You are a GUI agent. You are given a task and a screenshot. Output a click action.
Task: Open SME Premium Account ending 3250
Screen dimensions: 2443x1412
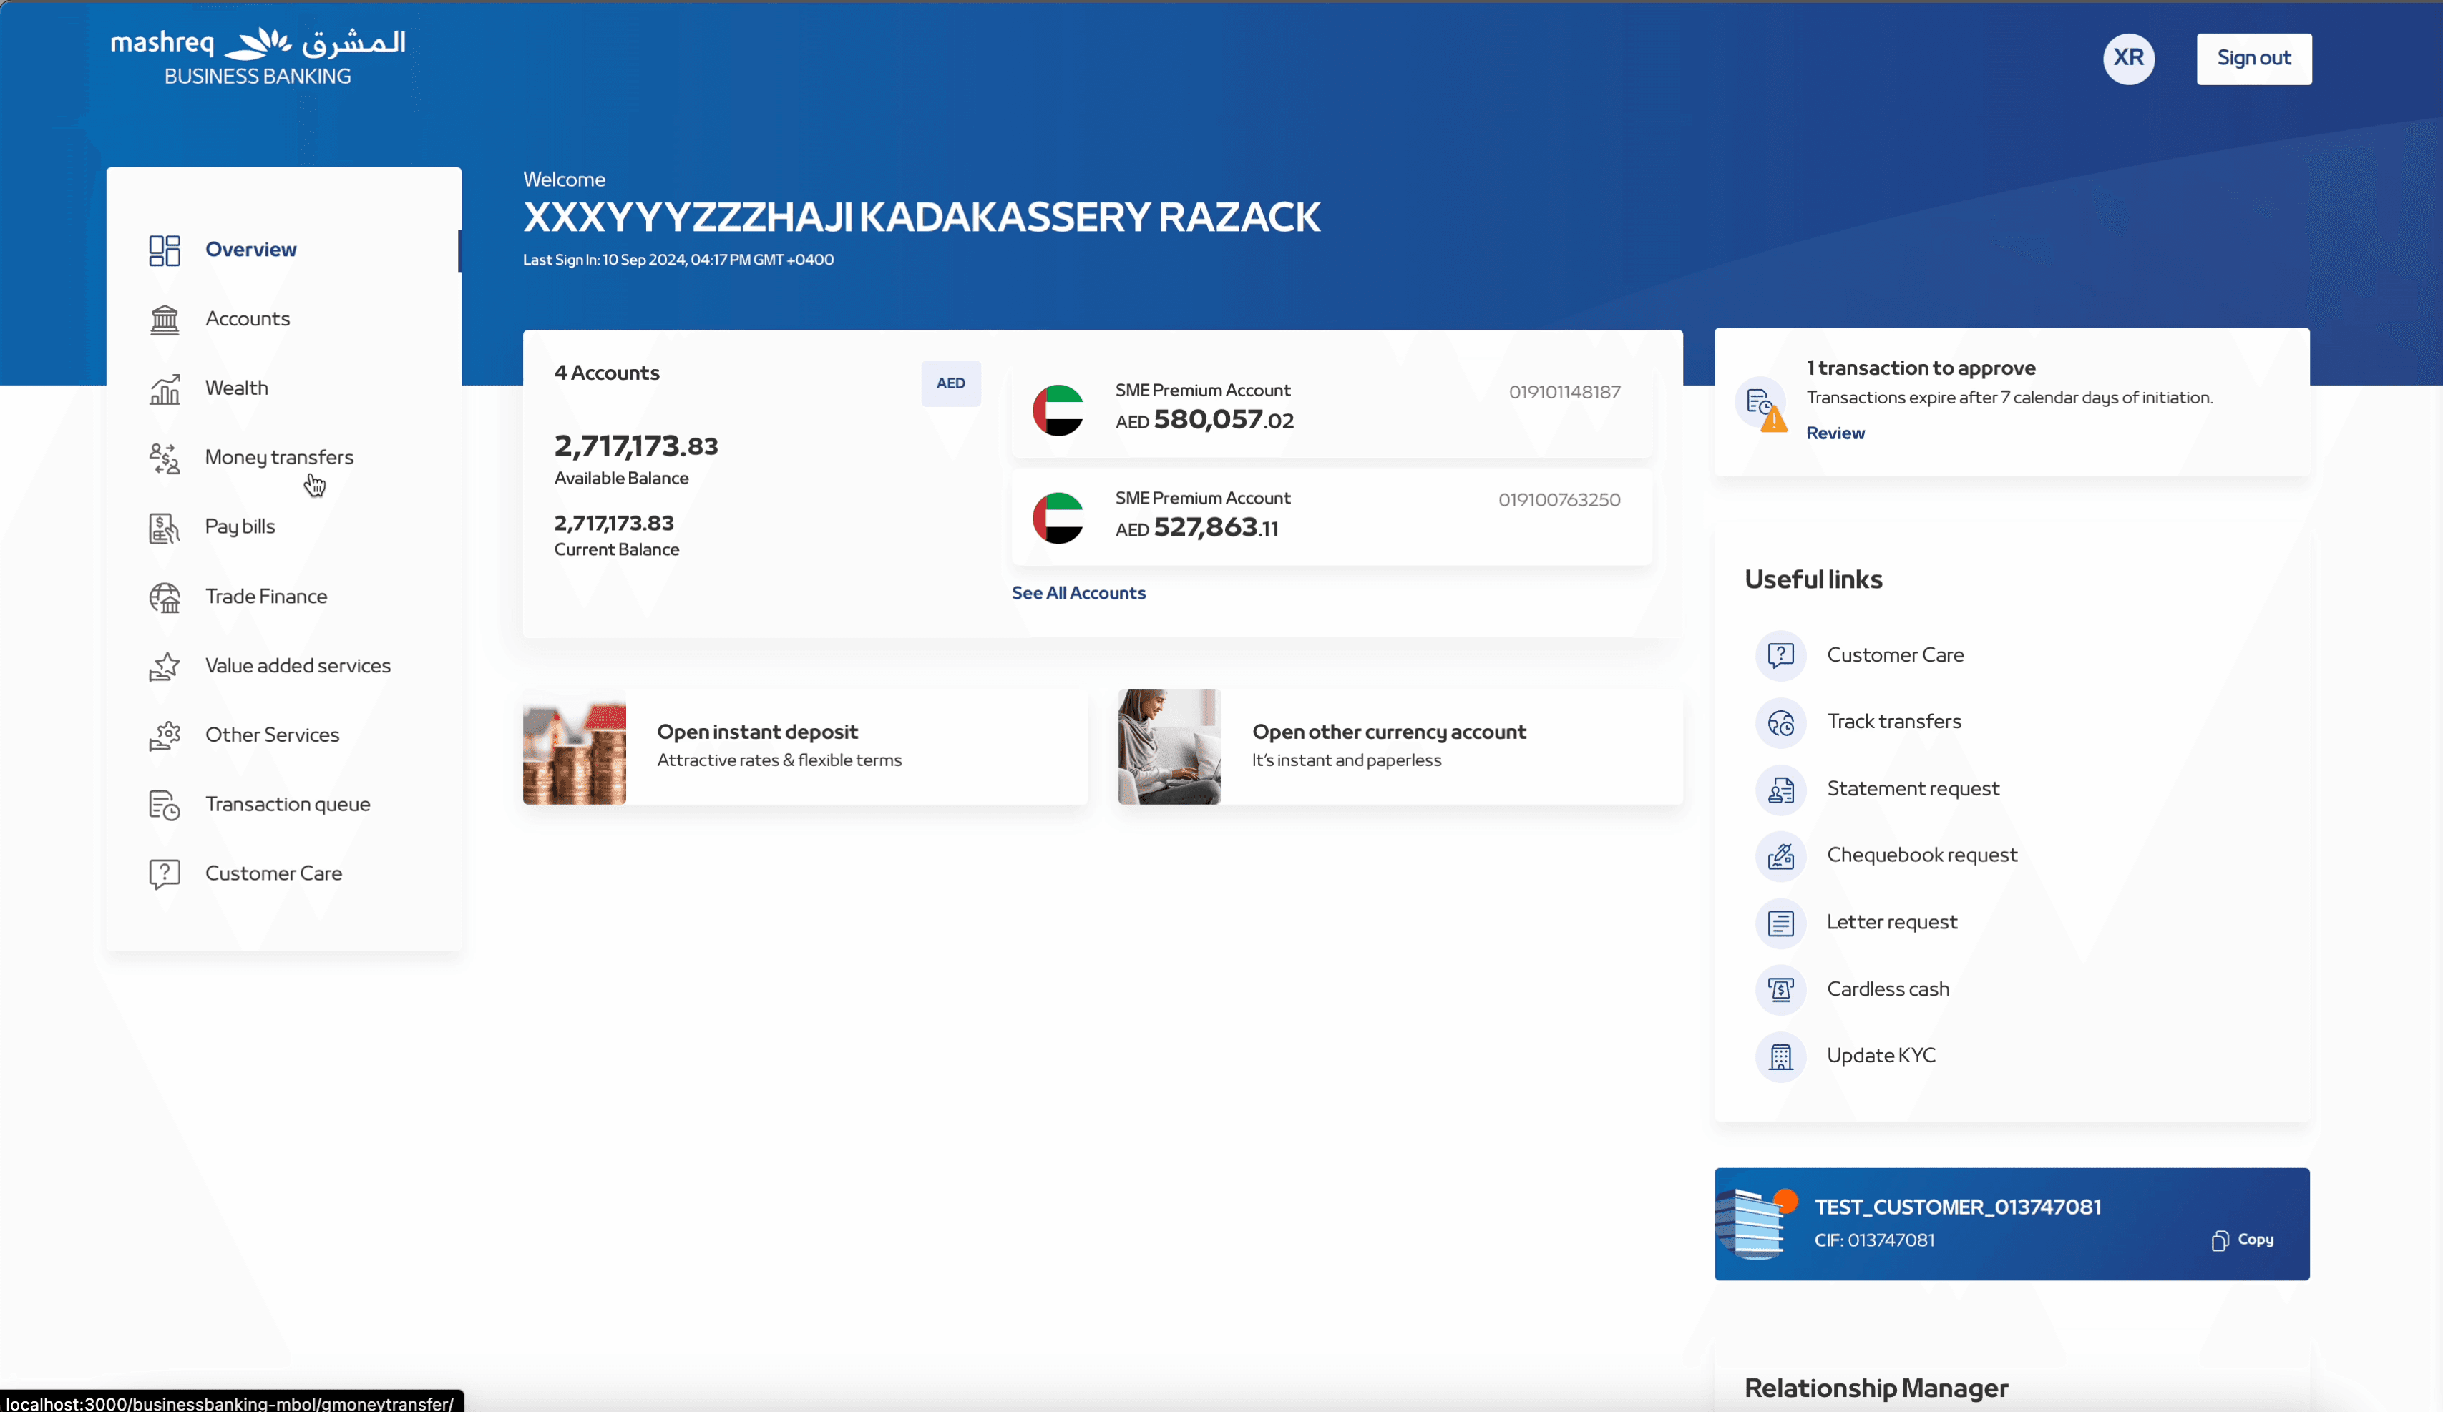1332,517
